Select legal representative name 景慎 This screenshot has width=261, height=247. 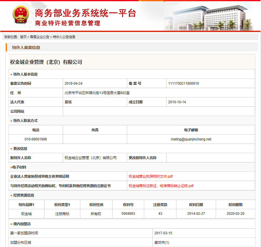(68, 102)
